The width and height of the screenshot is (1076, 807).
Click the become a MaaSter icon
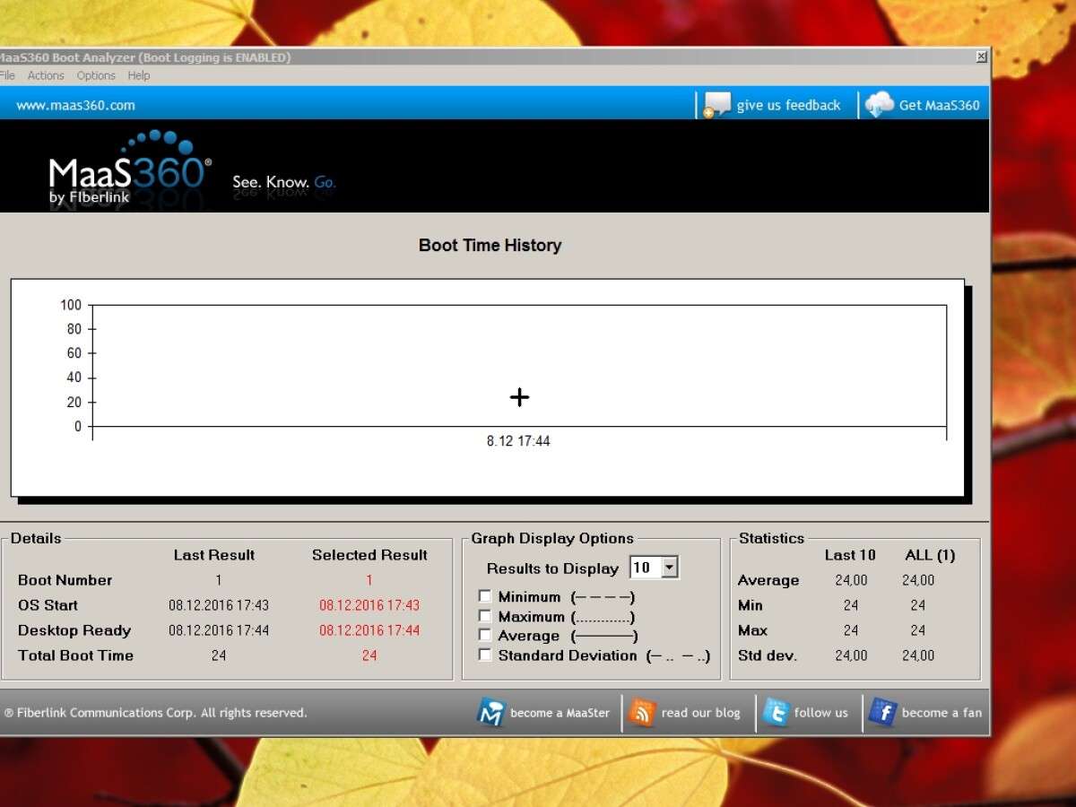[x=490, y=713]
